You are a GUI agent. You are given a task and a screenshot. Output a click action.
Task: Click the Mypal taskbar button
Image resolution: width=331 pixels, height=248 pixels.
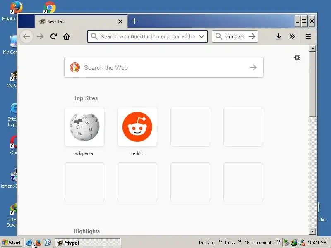click(x=88, y=243)
